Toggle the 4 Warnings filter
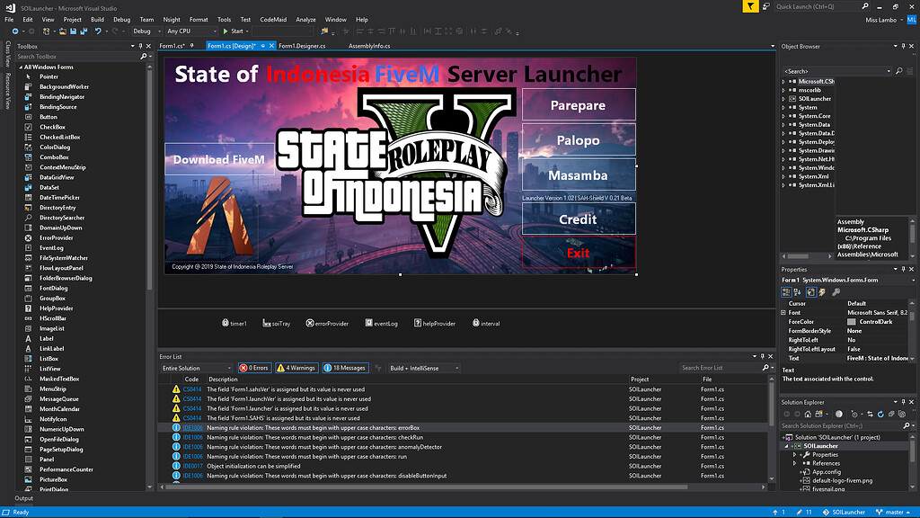The width and height of the screenshot is (920, 518). (296, 368)
